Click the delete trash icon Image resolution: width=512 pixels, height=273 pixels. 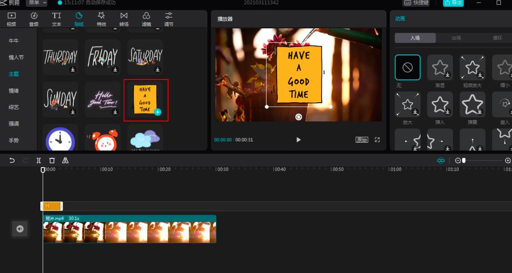[x=52, y=160]
